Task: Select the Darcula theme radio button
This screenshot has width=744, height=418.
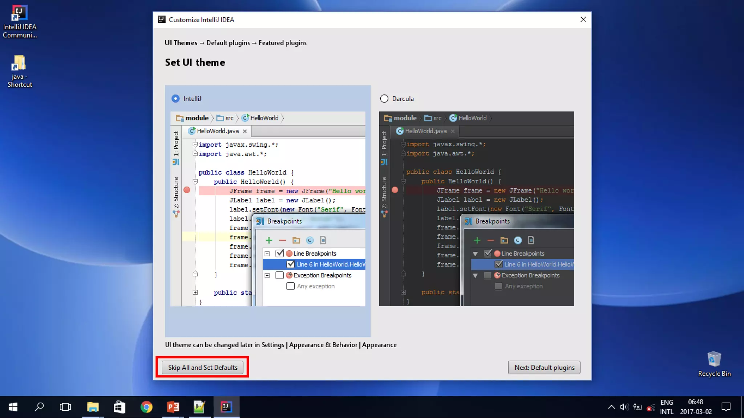Action: [384, 99]
